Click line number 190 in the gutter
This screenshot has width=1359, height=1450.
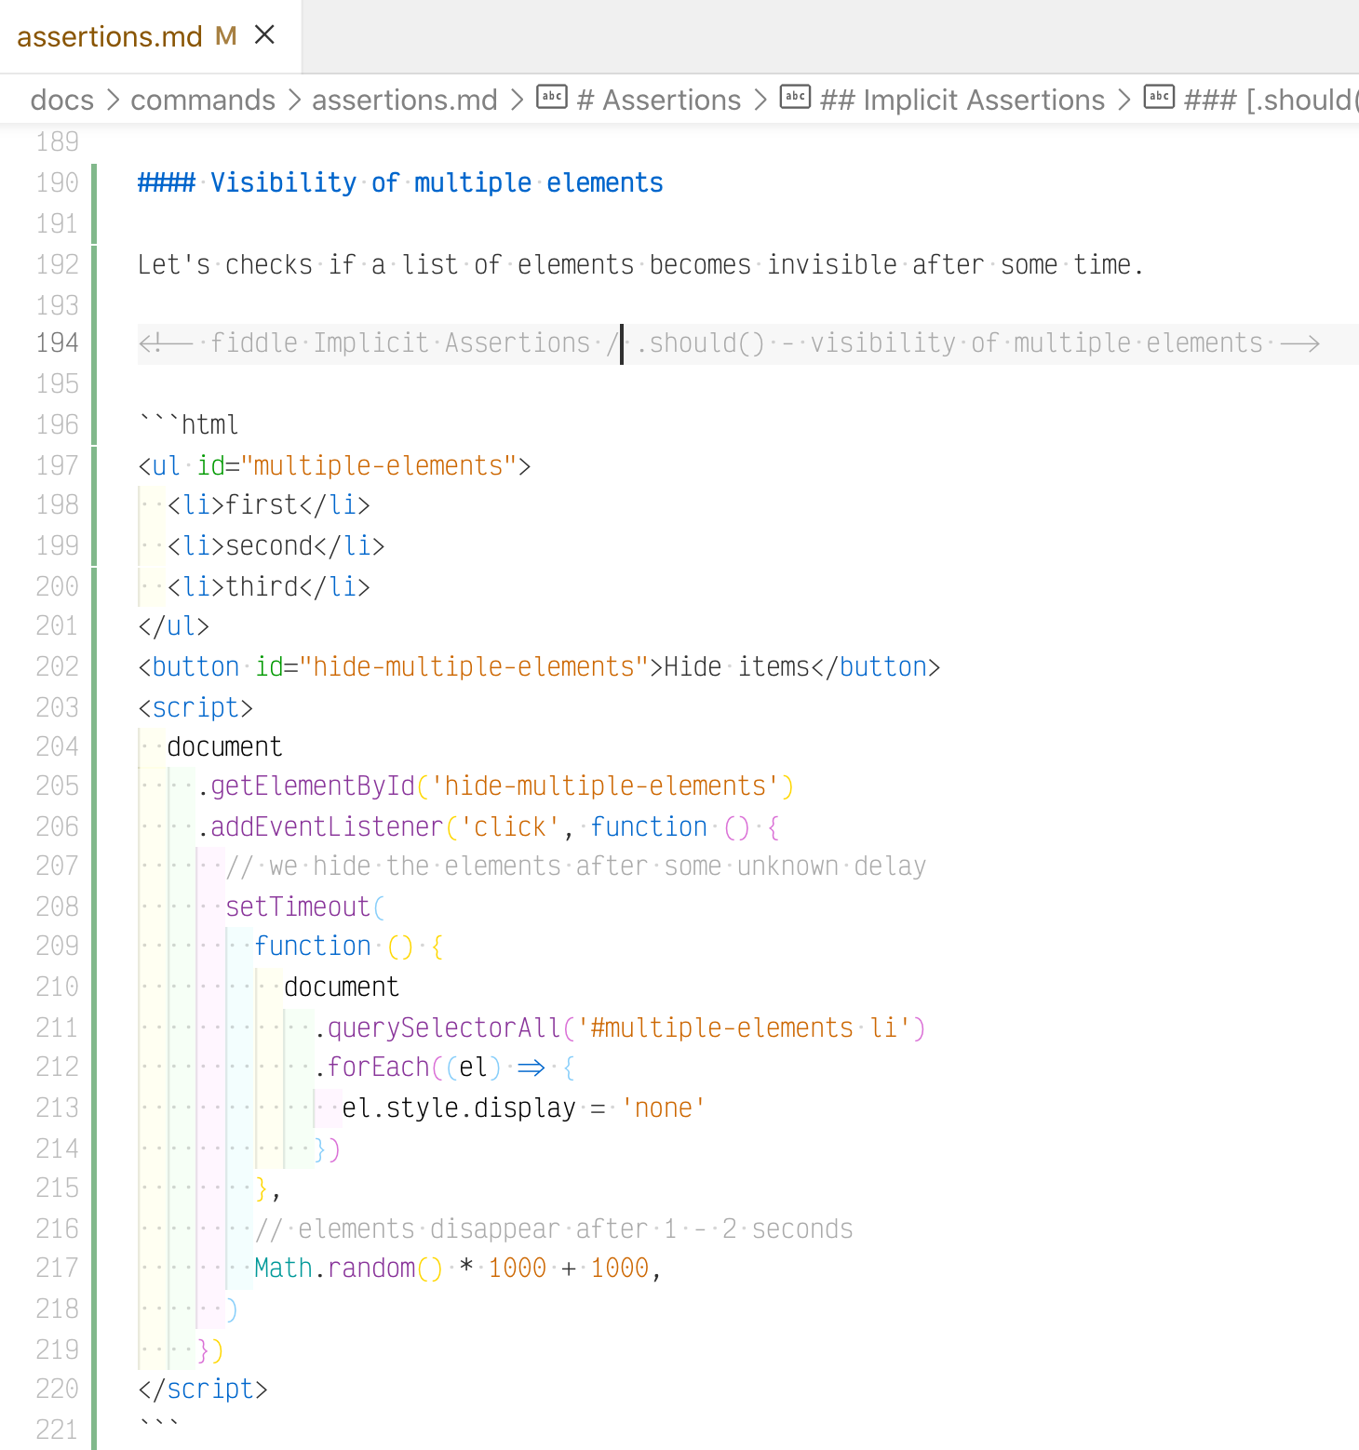pos(58,182)
